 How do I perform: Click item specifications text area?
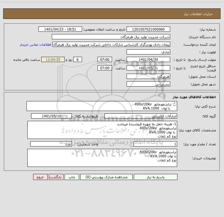pos(102,130)
